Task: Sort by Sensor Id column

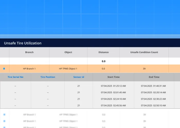Action: tap(78, 77)
